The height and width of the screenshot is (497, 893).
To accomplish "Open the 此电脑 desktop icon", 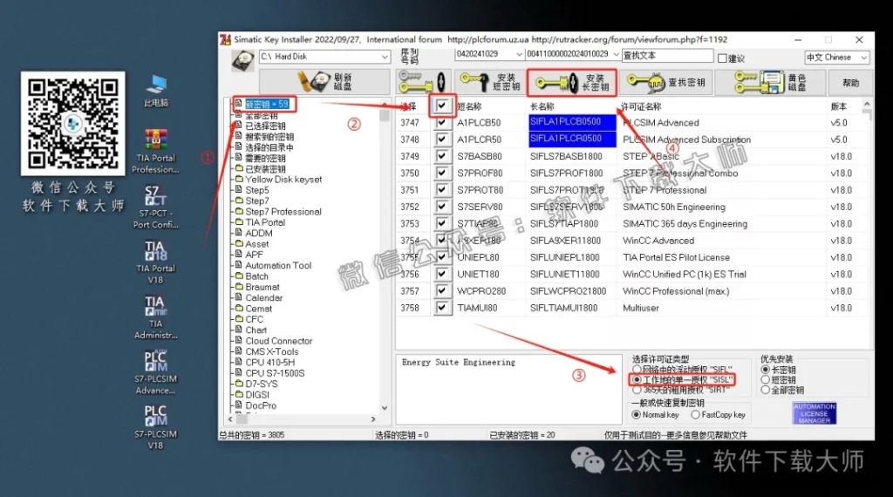I will pyautogui.click(x=155, y=91).
